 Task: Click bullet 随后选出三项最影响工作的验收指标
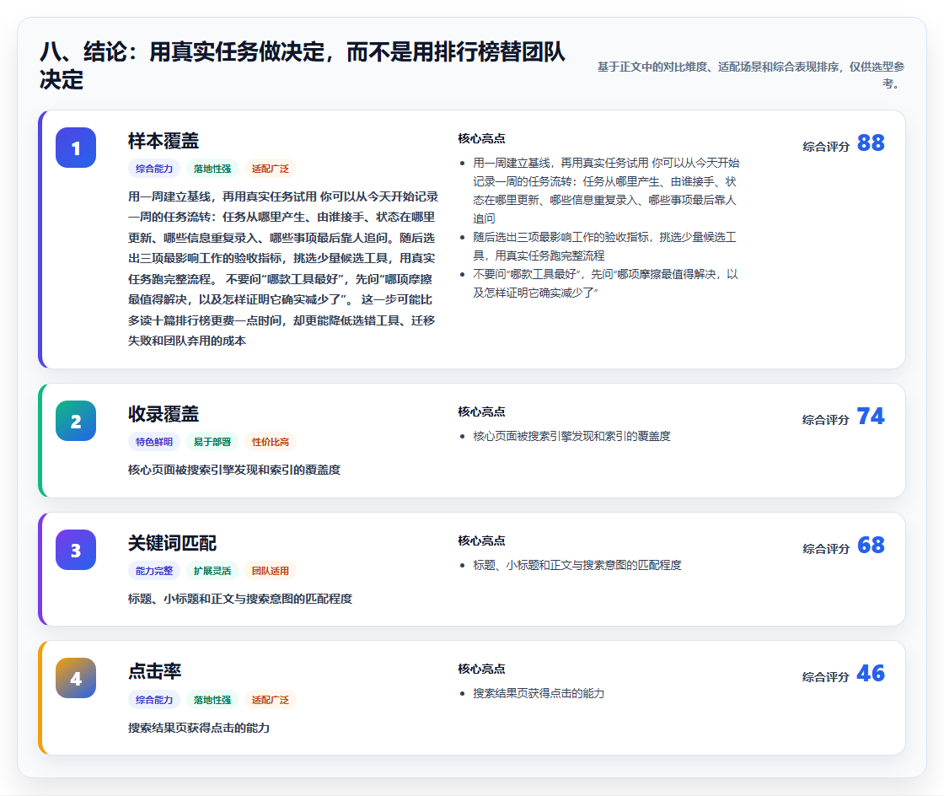604,246
